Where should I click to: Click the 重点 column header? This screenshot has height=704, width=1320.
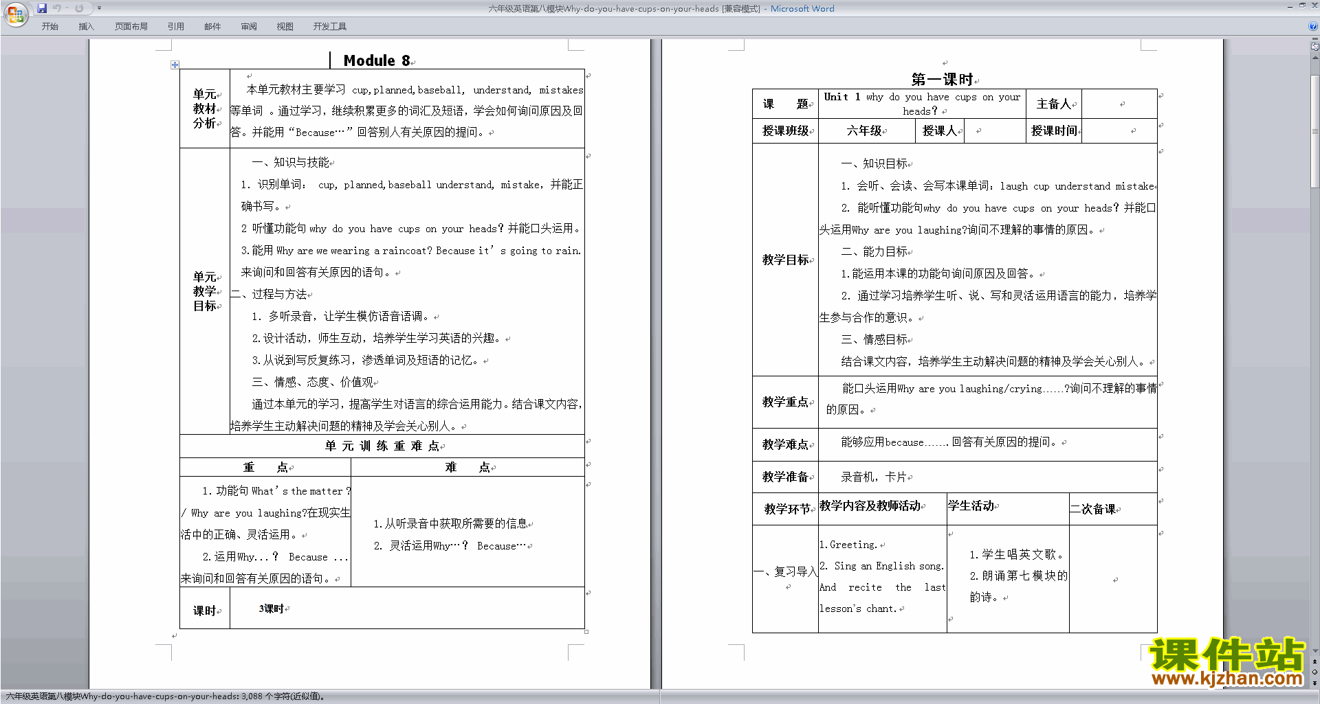[265, 467]
